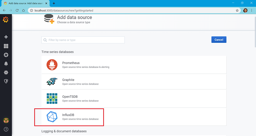Open the Dashboards grid icon in sidebar
The height and width of the screenshot is (136, 256).
click(6, 46)
